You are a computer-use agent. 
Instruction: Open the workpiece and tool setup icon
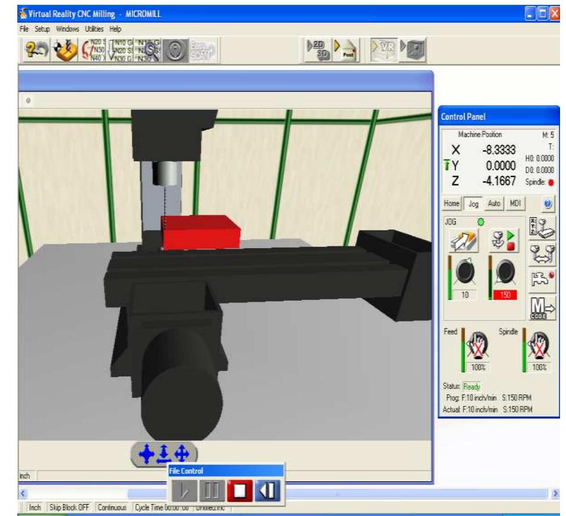tap(64, 50)
